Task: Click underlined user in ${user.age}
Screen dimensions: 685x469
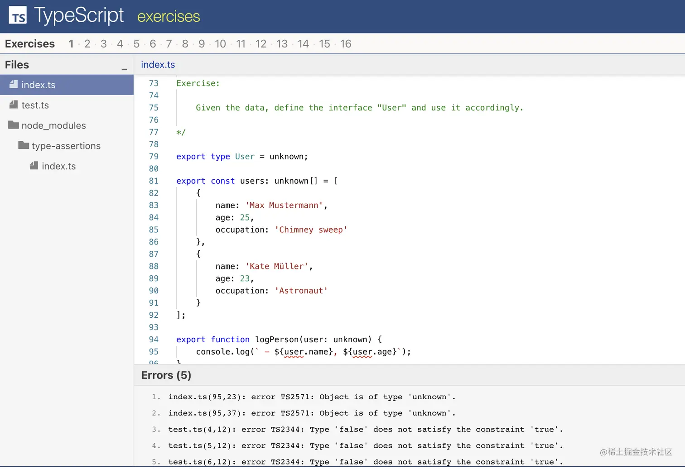Action: pyautogui.click(x=362, y=352)
